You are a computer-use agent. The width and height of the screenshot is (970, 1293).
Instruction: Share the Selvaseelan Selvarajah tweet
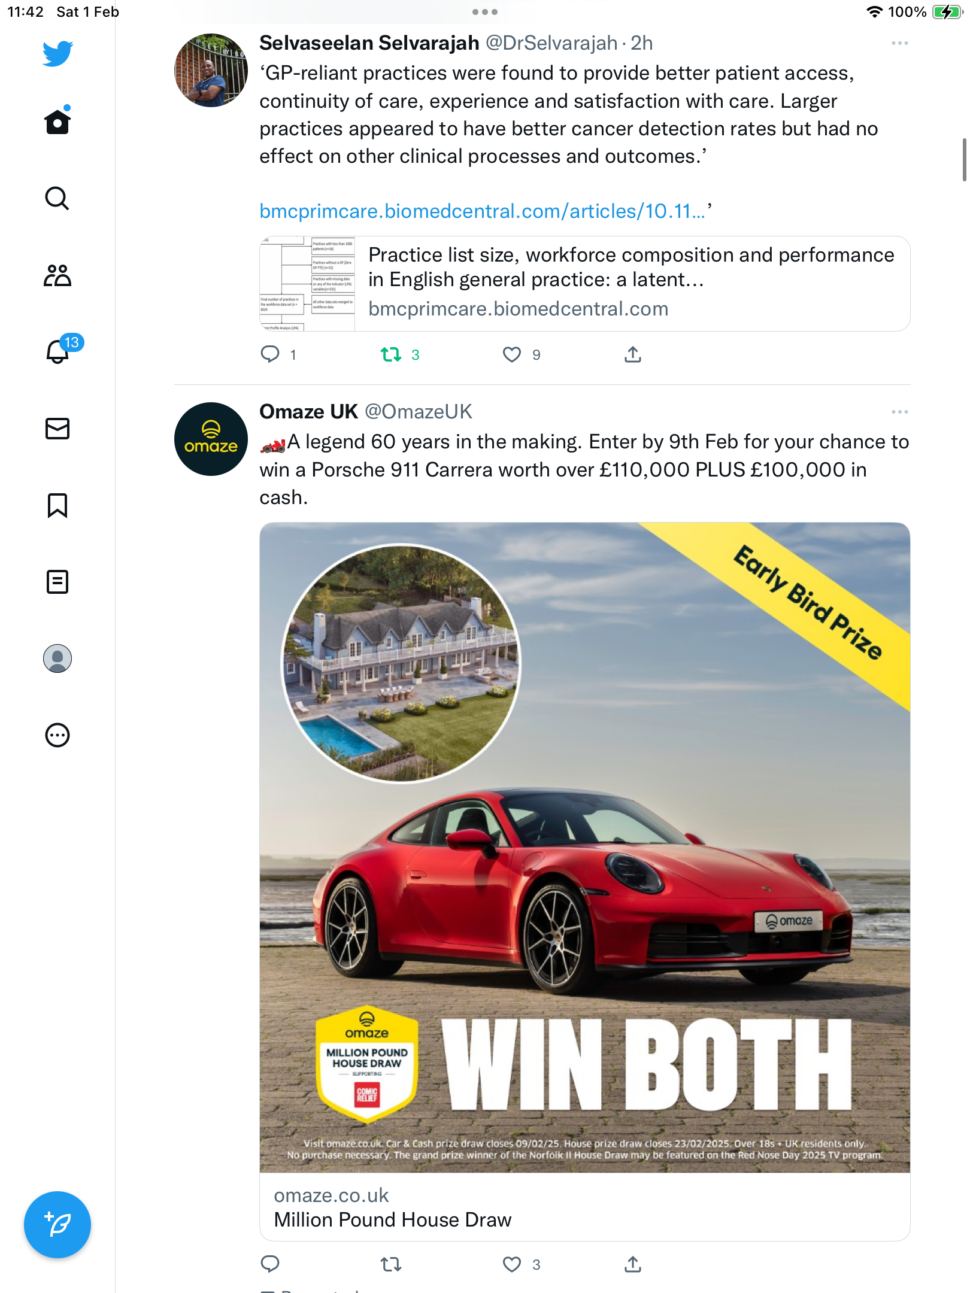633,355
